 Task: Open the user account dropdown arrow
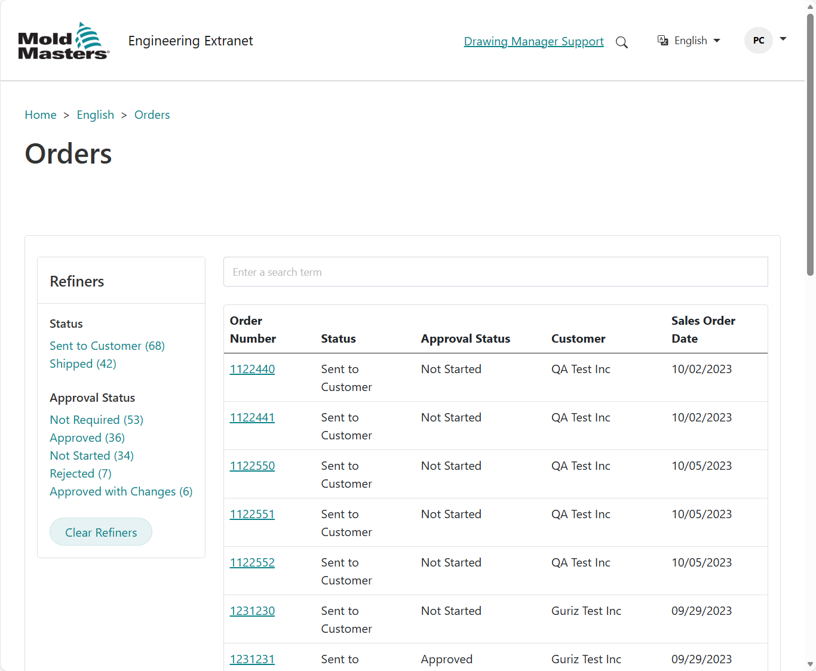point(783,40)
